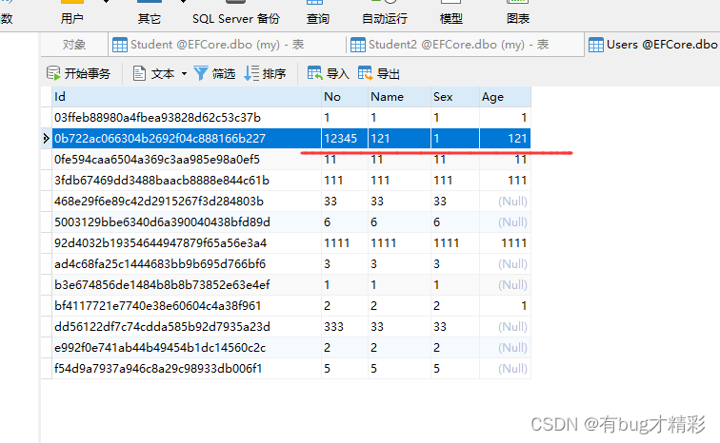Click the Null Age cell in f54d9a row
Image resolution: width=720 pixels, height=443 pixels.
(x=505, y=369)
